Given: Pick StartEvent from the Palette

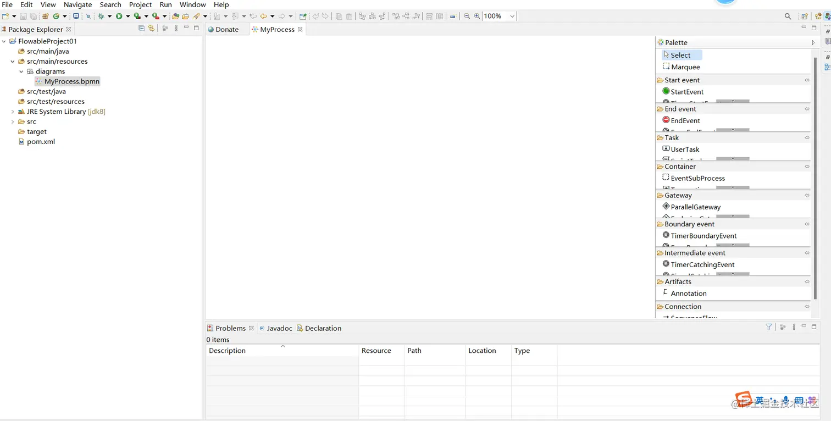Looking at the screenshot, I should [x=683, y=92].
